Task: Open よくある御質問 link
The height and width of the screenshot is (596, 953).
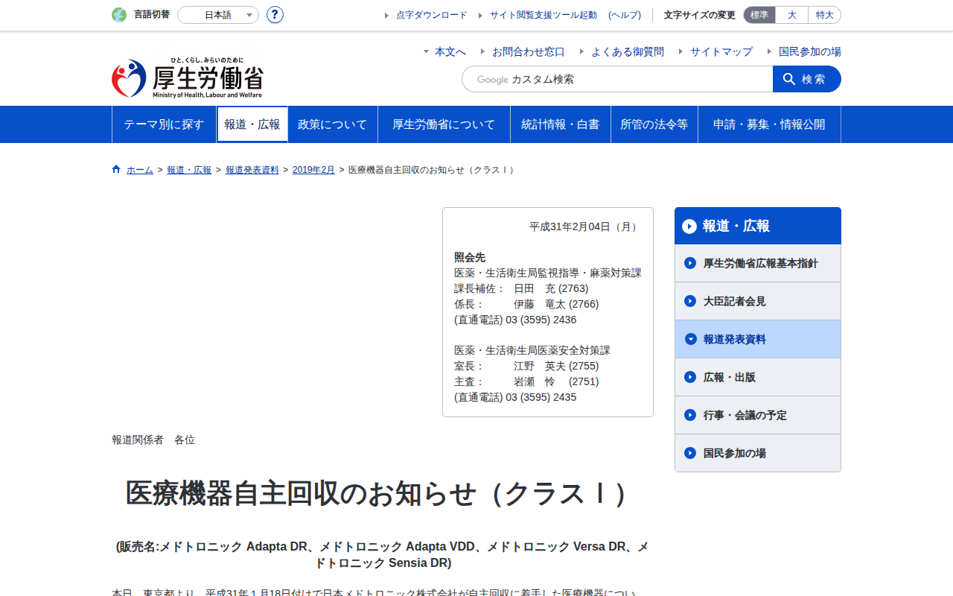Action: click(x=628, y=51)
